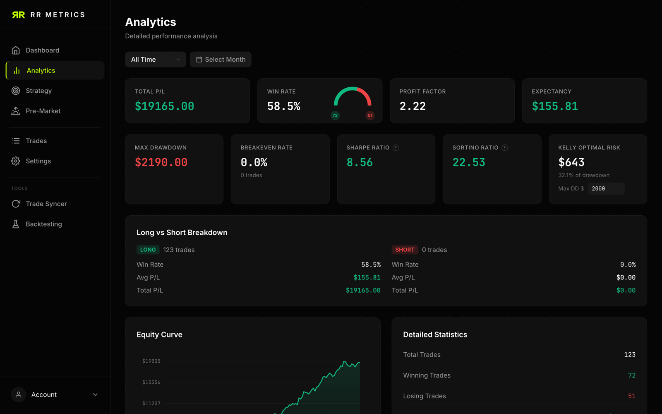Click the Kelly Optimal Risk $643 value

tap(571, 162)
